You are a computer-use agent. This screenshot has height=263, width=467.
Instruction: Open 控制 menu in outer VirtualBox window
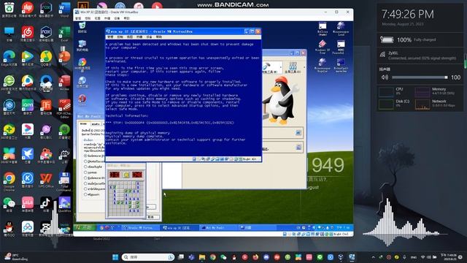point(88,18)
